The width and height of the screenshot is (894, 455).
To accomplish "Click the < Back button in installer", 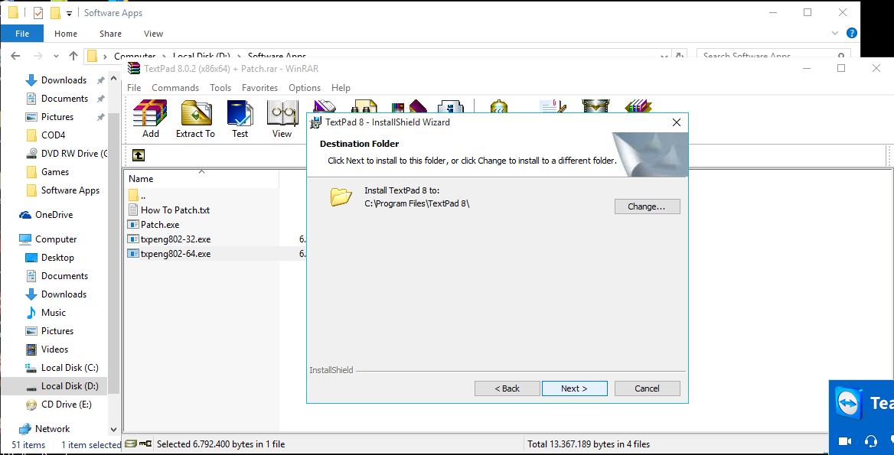I will tap(507, 388).
